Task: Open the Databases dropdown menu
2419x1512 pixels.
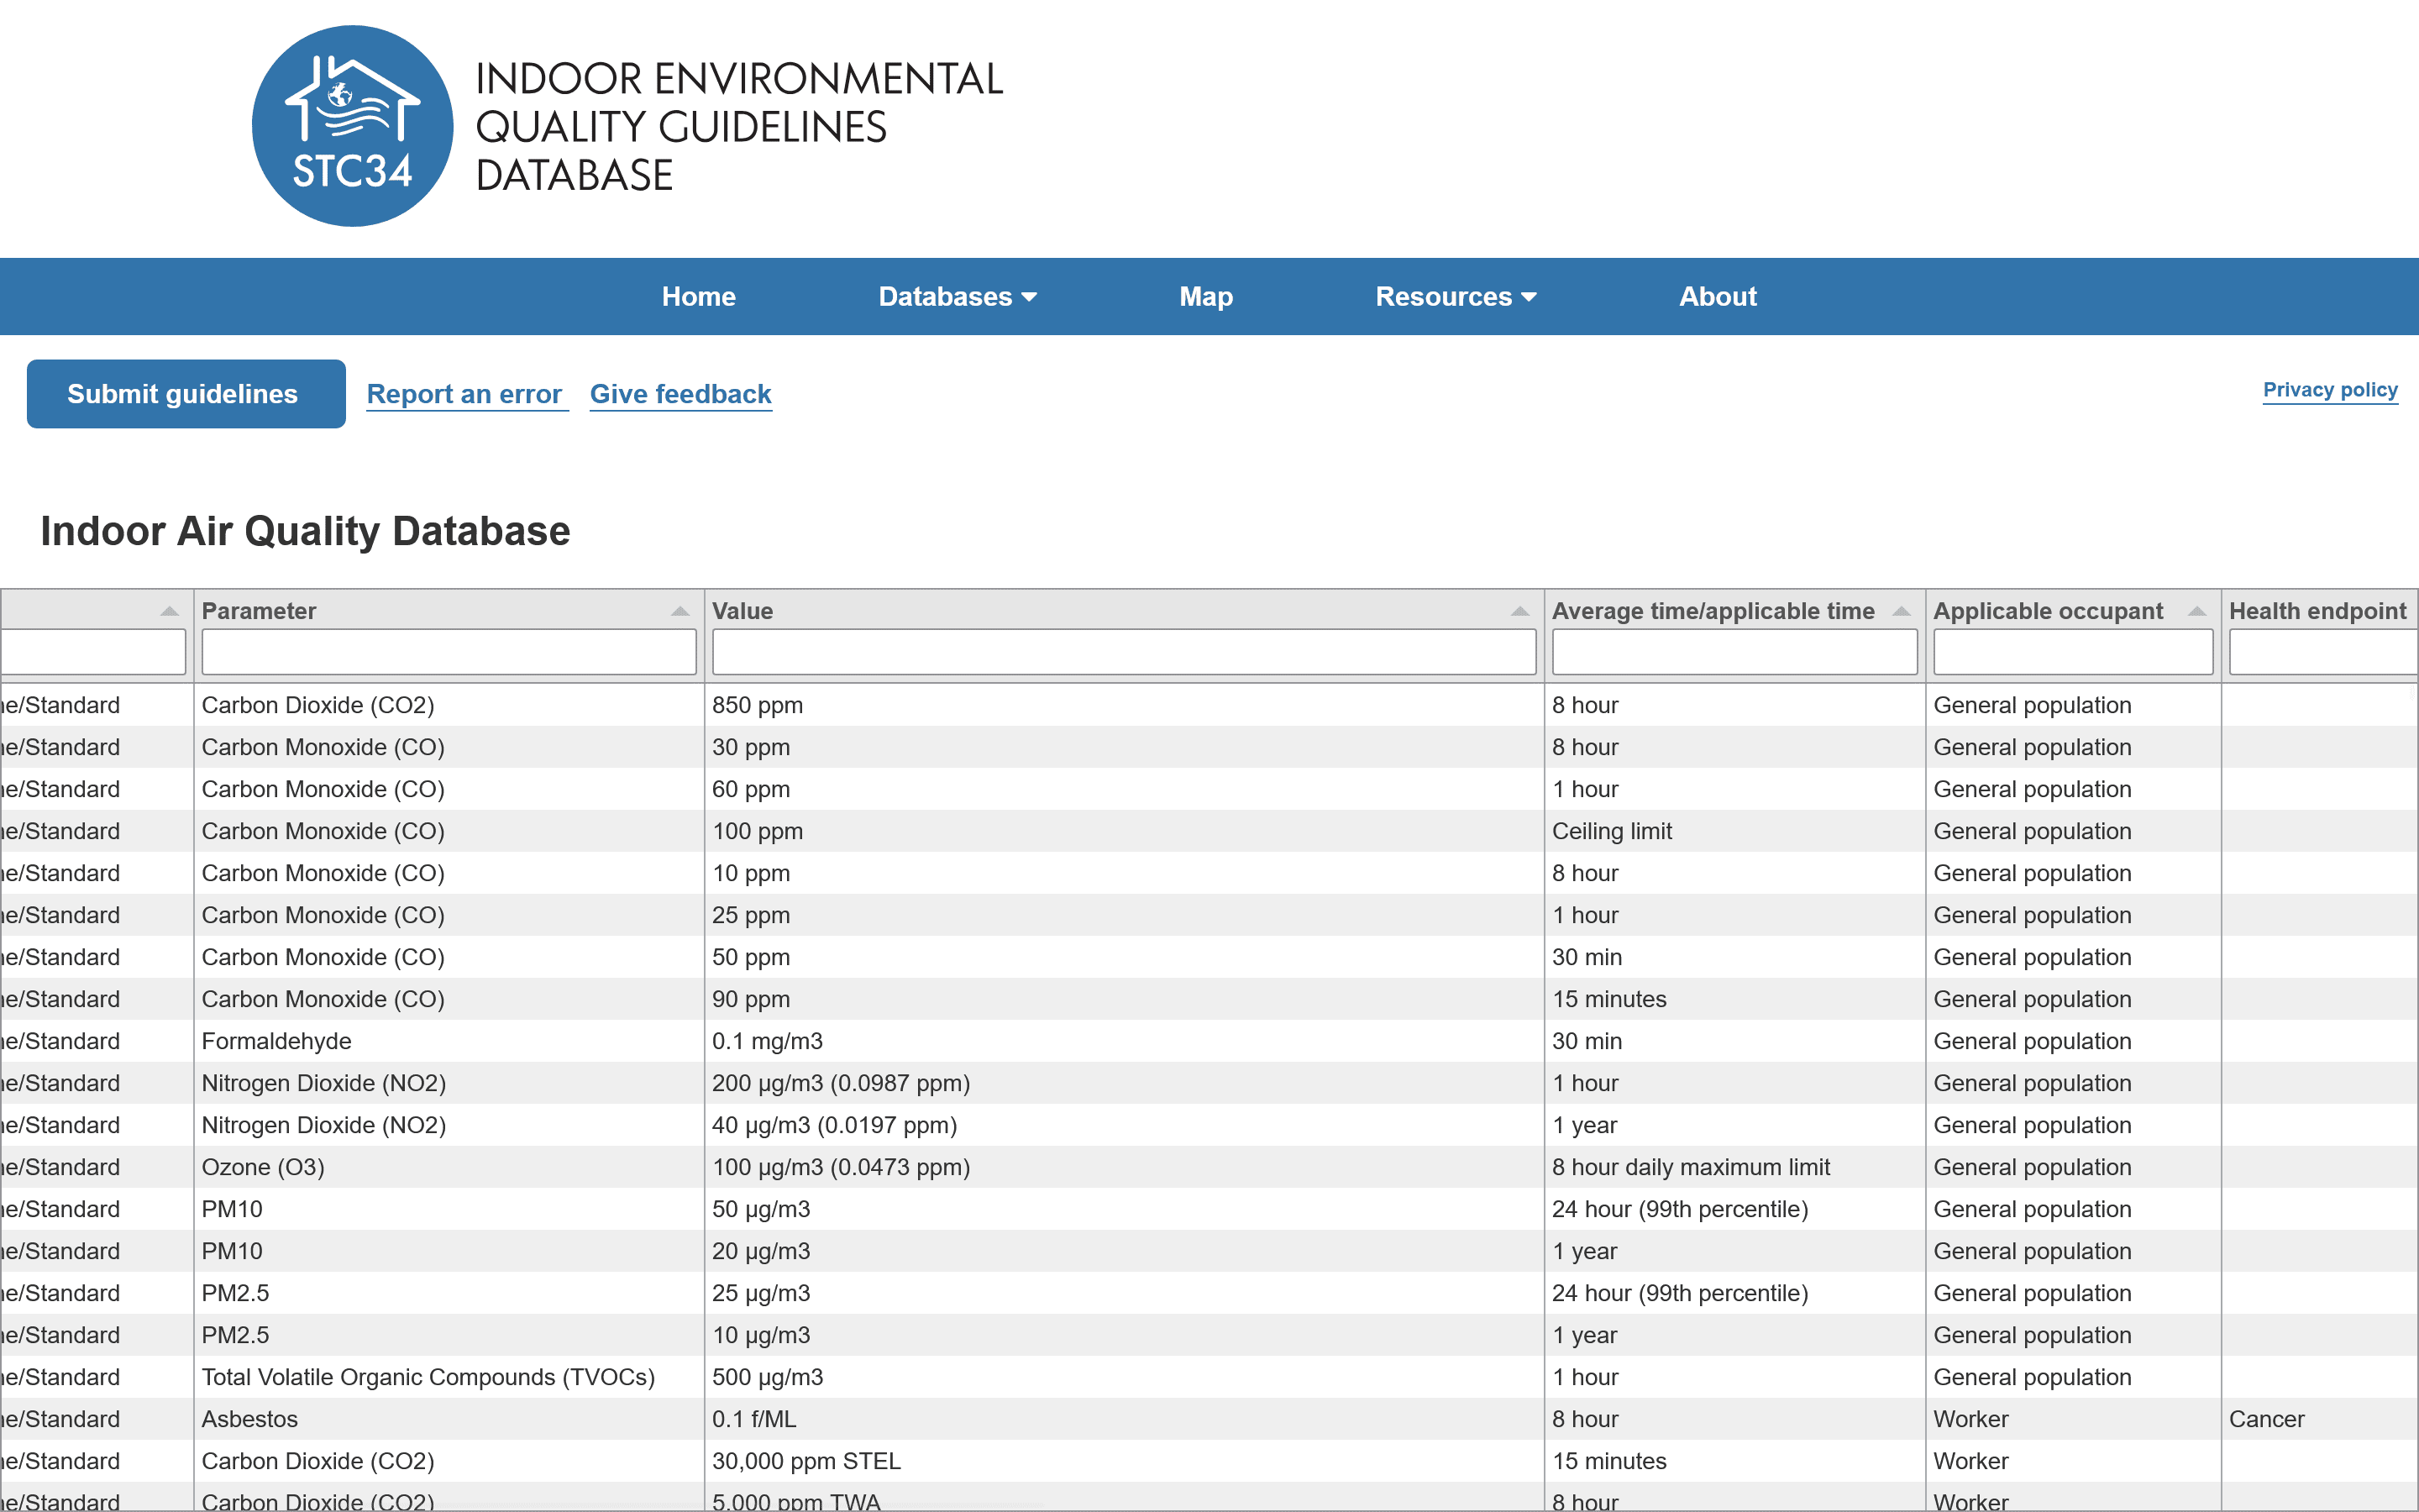Action: 958,297
